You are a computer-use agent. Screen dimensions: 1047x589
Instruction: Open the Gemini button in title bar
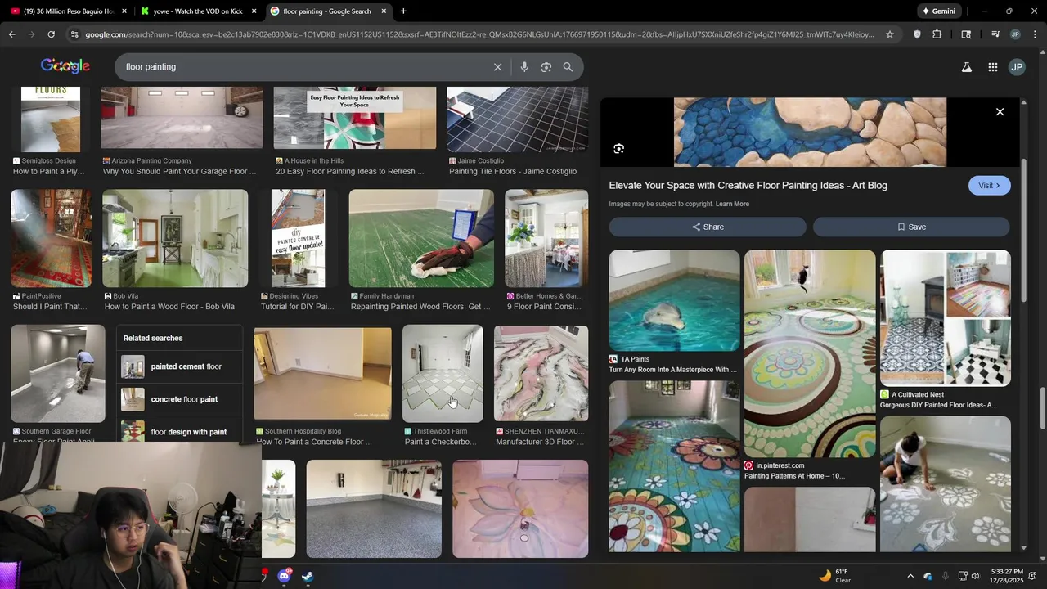coord(938,11)
